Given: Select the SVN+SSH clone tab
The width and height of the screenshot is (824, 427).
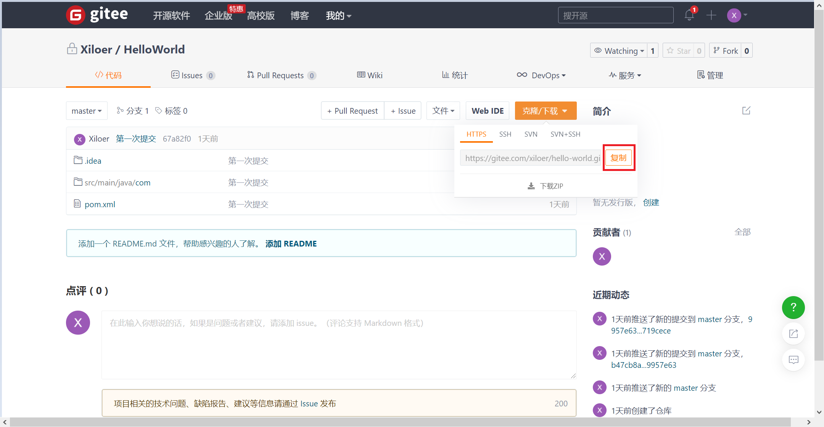Looking at the screenshot, I should (565, 134).
